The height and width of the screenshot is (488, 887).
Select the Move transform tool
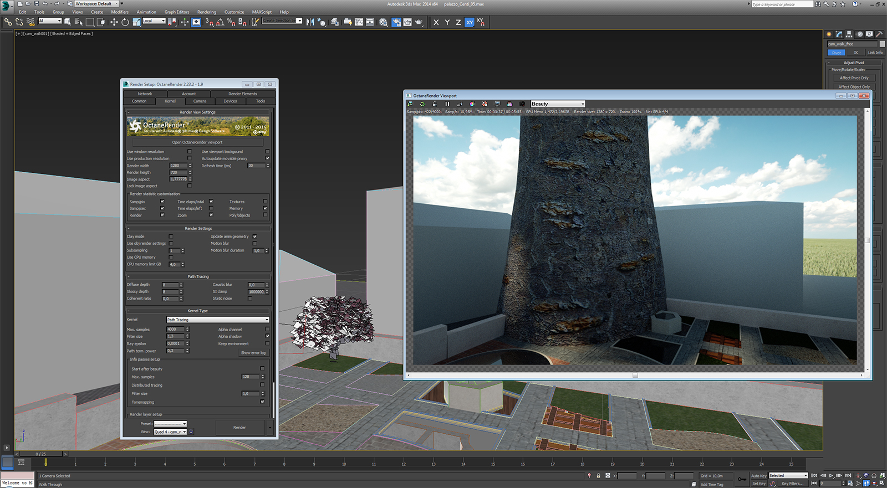114,22
